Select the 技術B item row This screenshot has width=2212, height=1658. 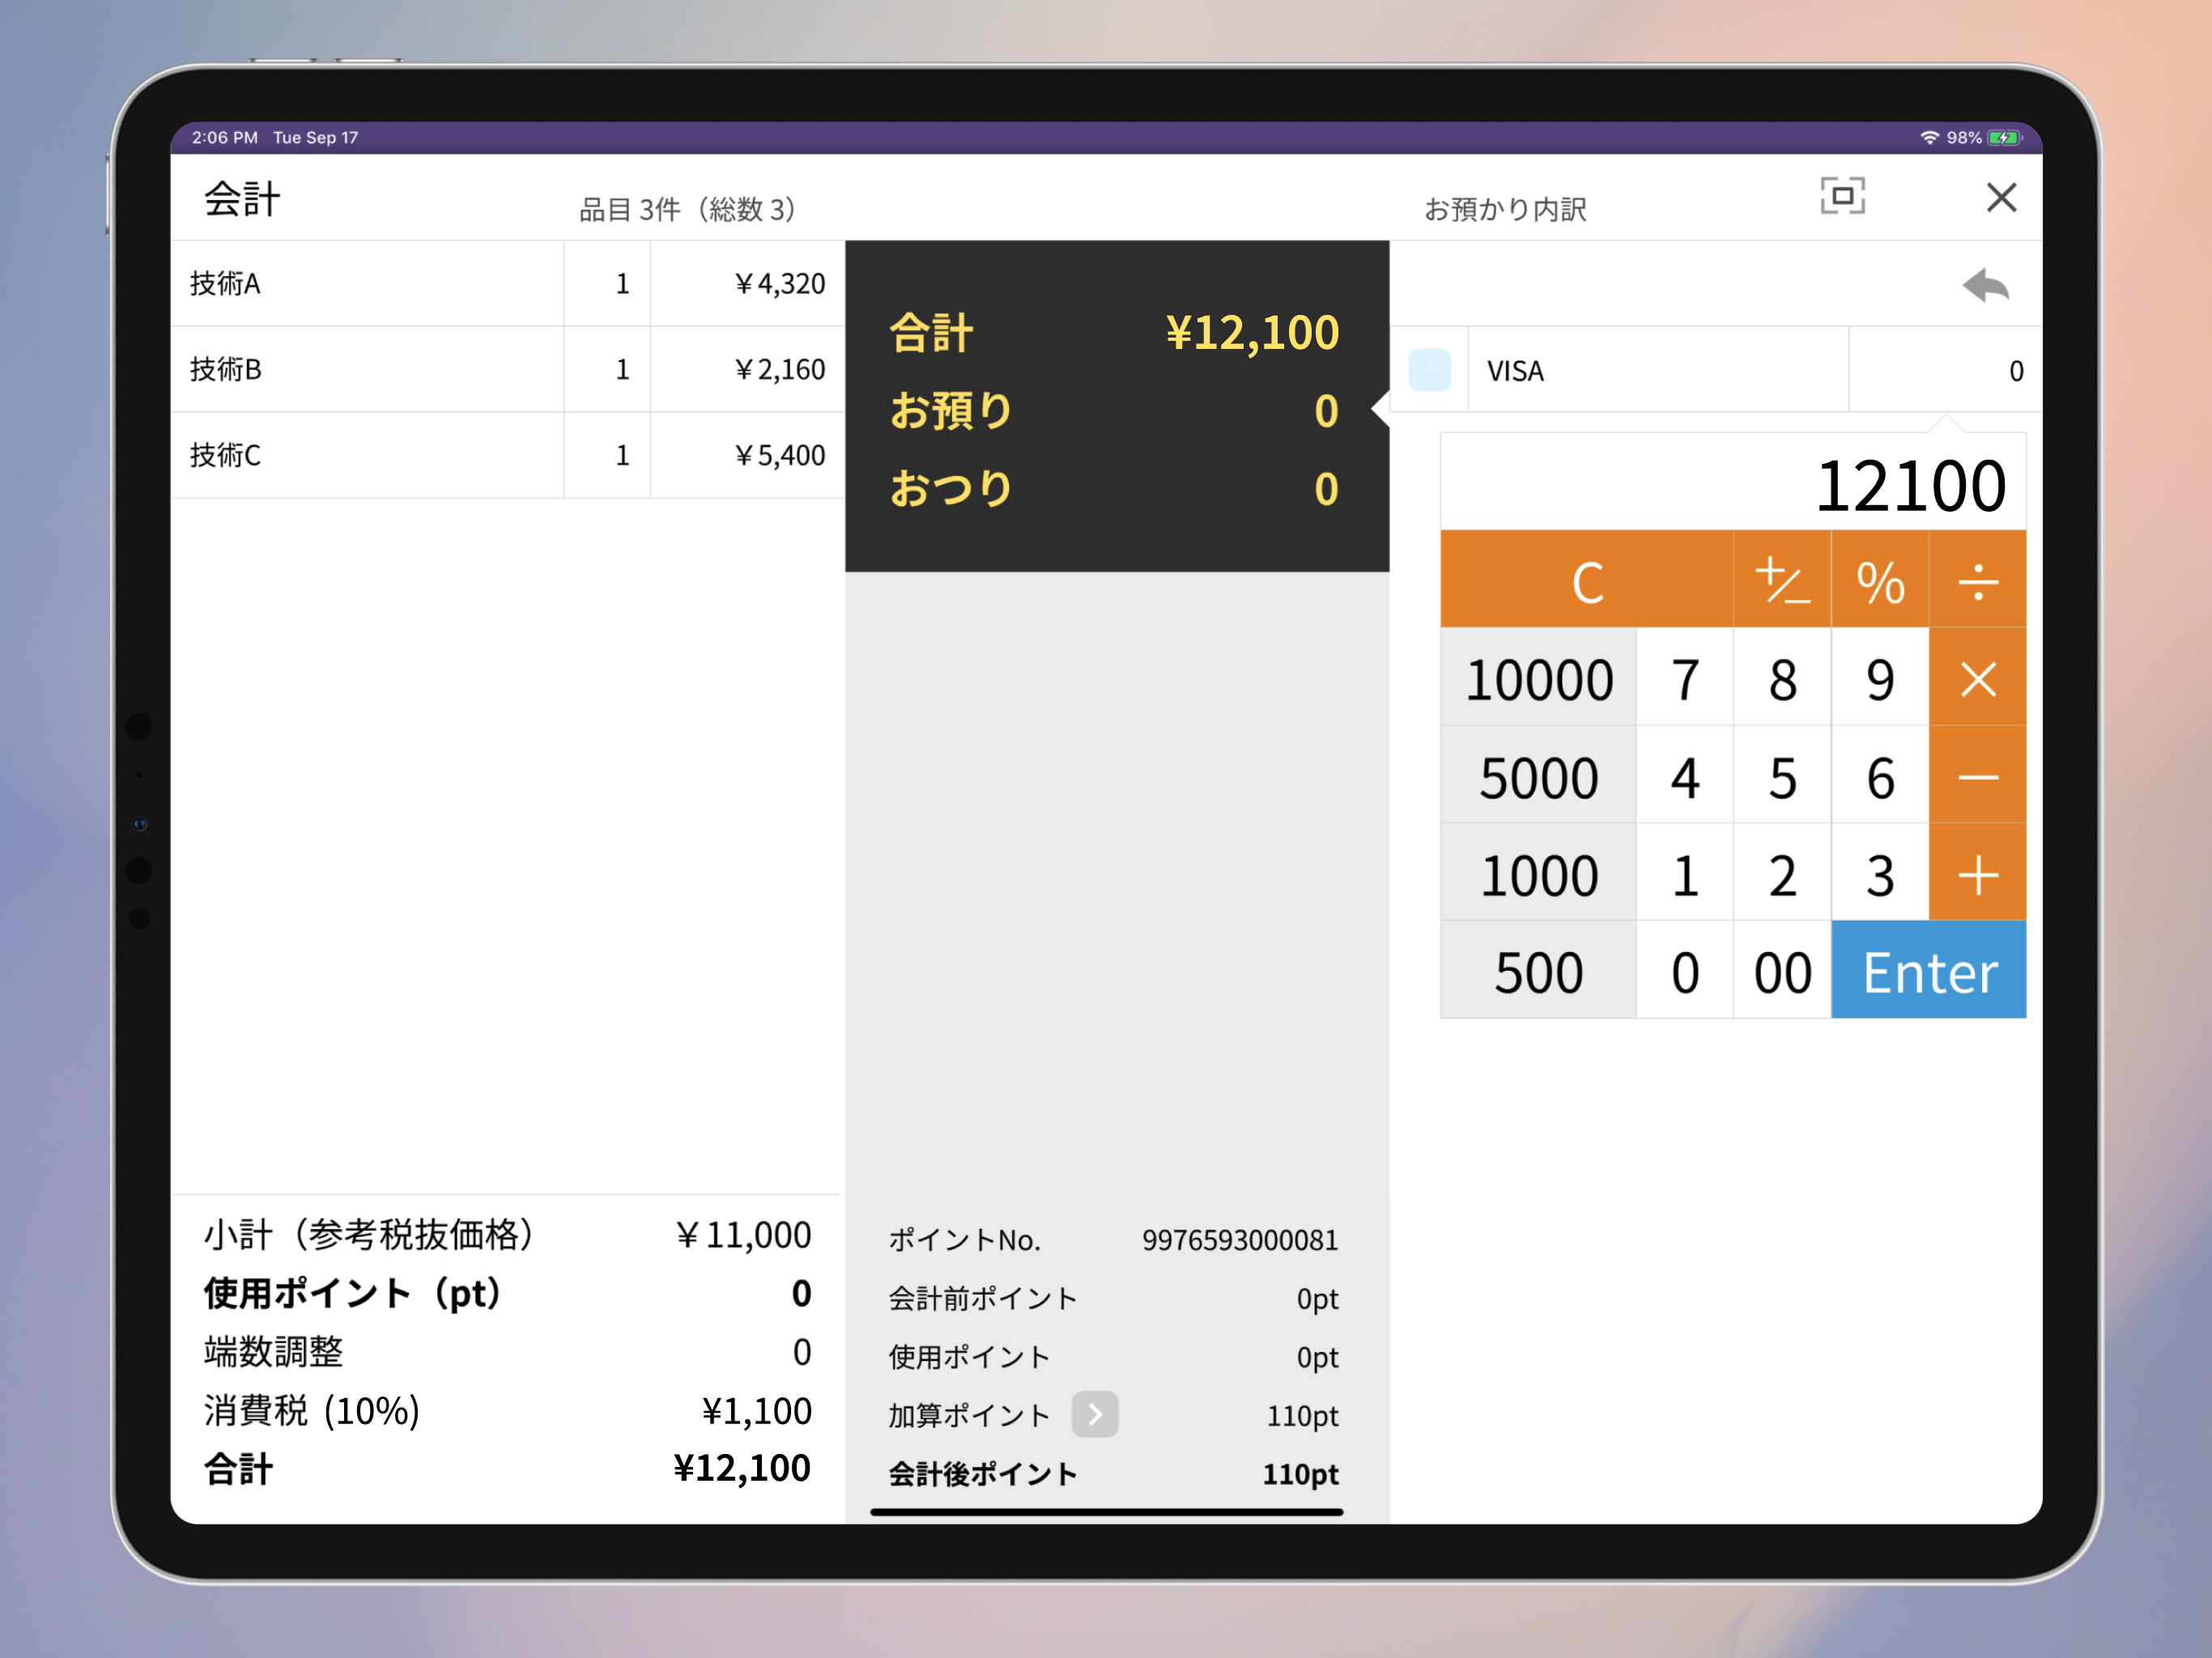point(508,369)
